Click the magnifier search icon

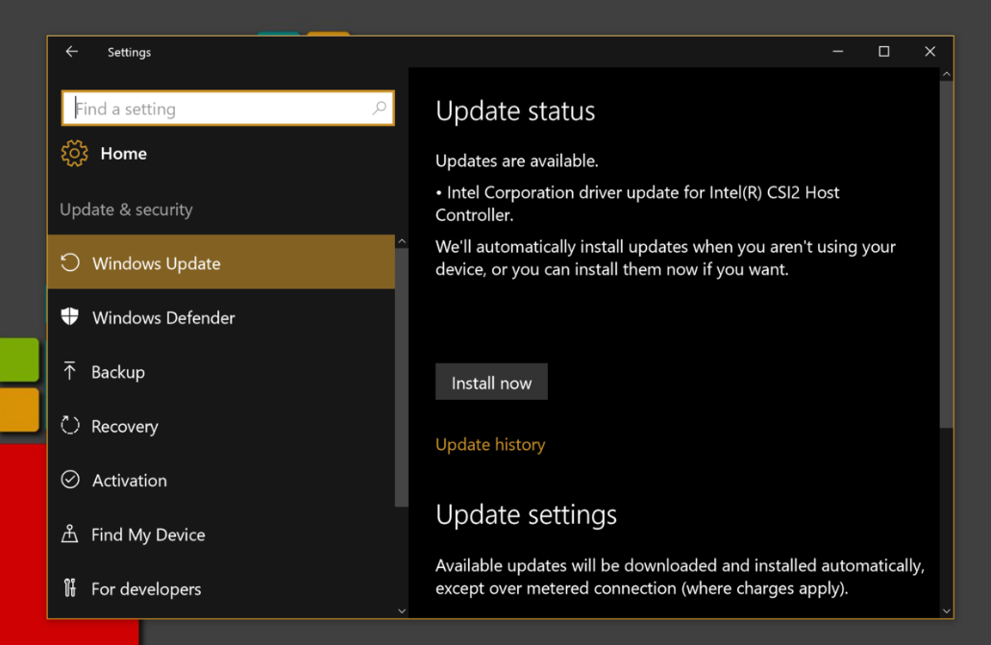click(380, 108)
